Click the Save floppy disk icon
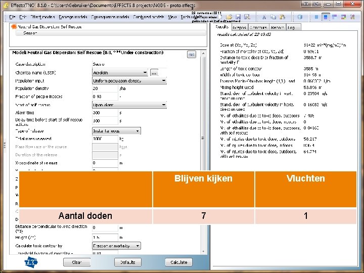 [x=238, y=17]
